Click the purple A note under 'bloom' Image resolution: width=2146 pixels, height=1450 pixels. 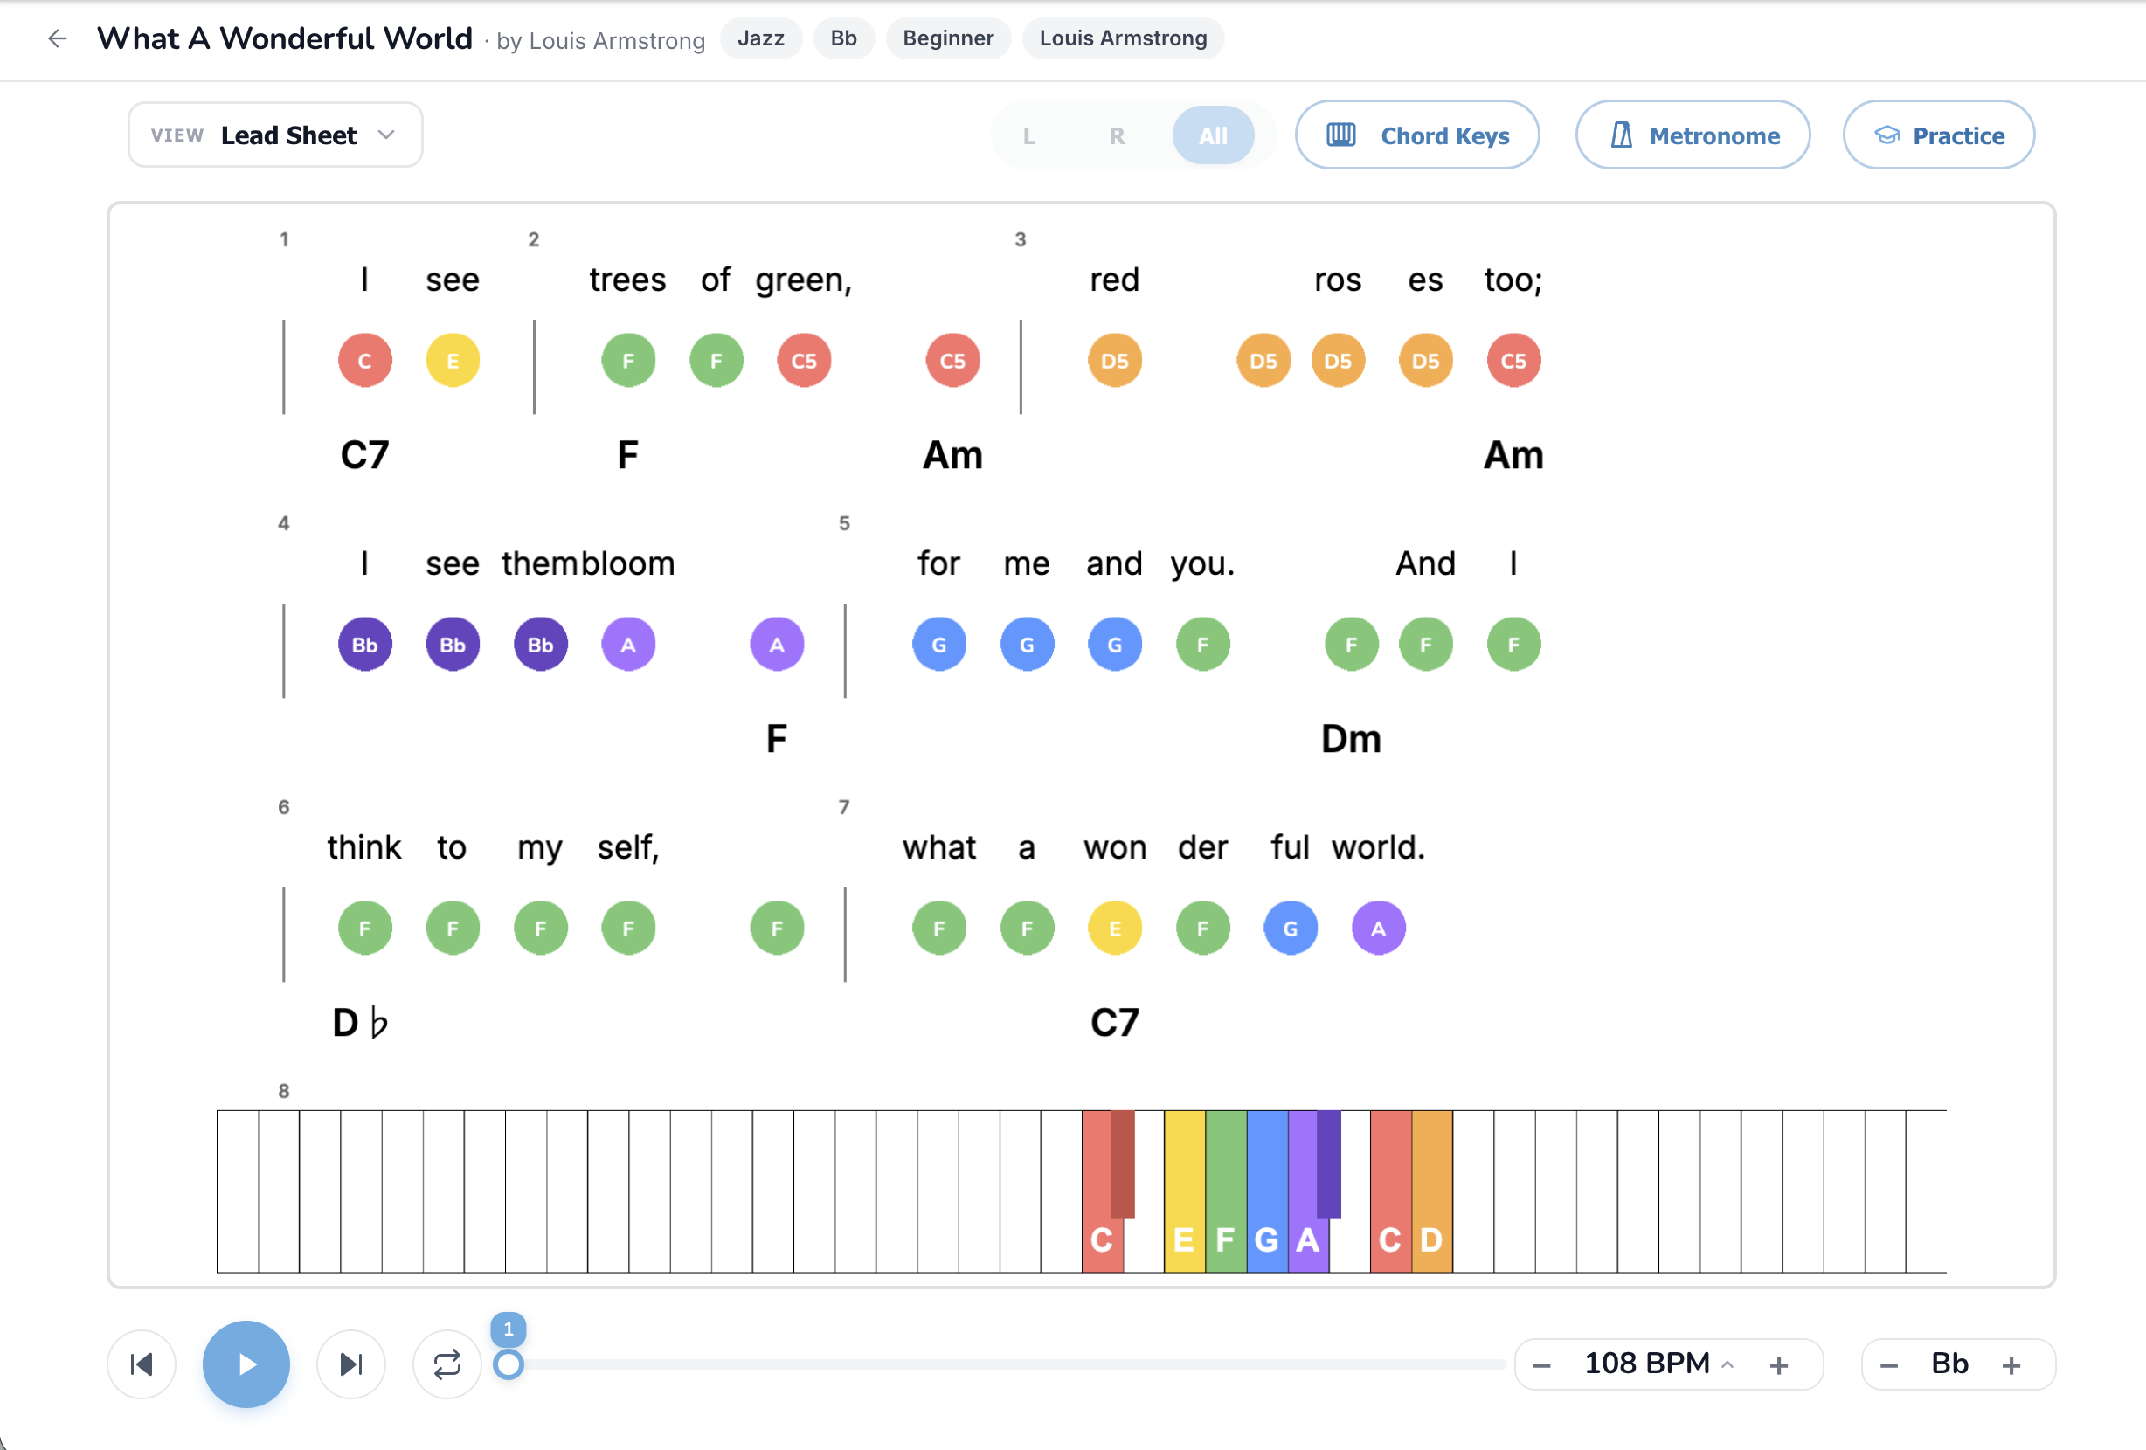628,645
